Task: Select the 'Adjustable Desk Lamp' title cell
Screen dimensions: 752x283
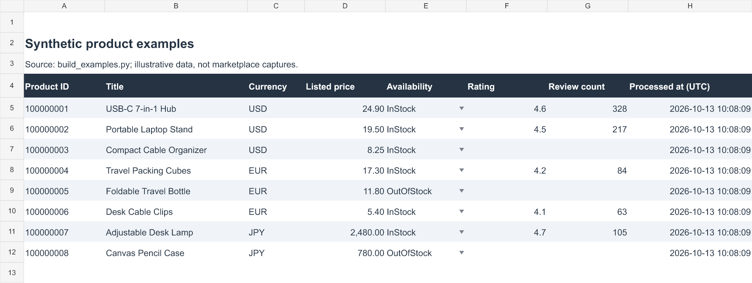Action: pyautogui.click(x=176, y=232)
